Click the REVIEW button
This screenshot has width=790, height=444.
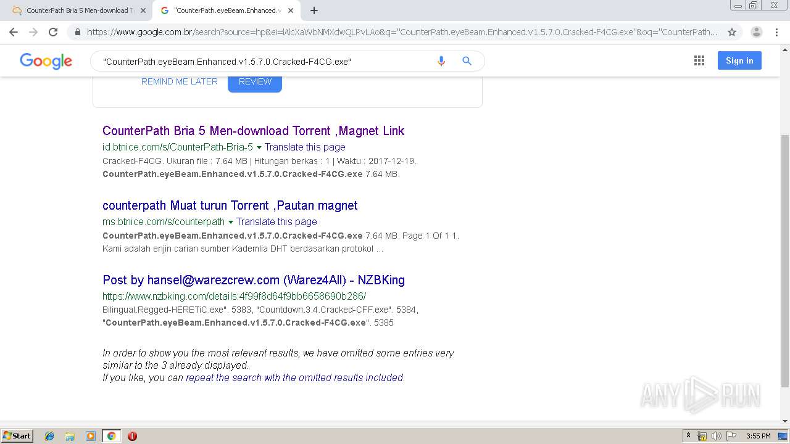click(255, 81)
